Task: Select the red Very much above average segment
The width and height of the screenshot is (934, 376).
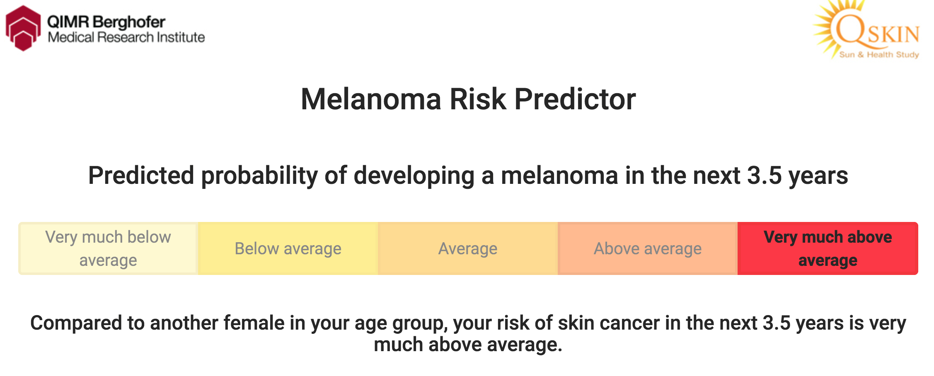Action: coord(828,248)
